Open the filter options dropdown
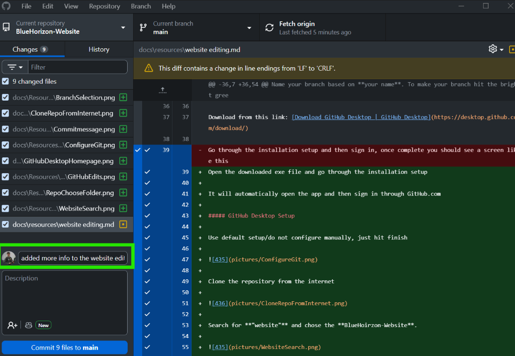Viewport: 515px width, 356px height. tap(15, 67)
